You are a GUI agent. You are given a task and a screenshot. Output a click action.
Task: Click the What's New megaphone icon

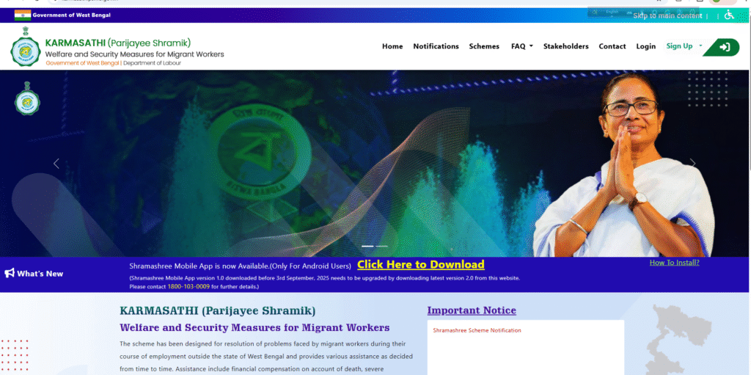click(x=10, y=273)
